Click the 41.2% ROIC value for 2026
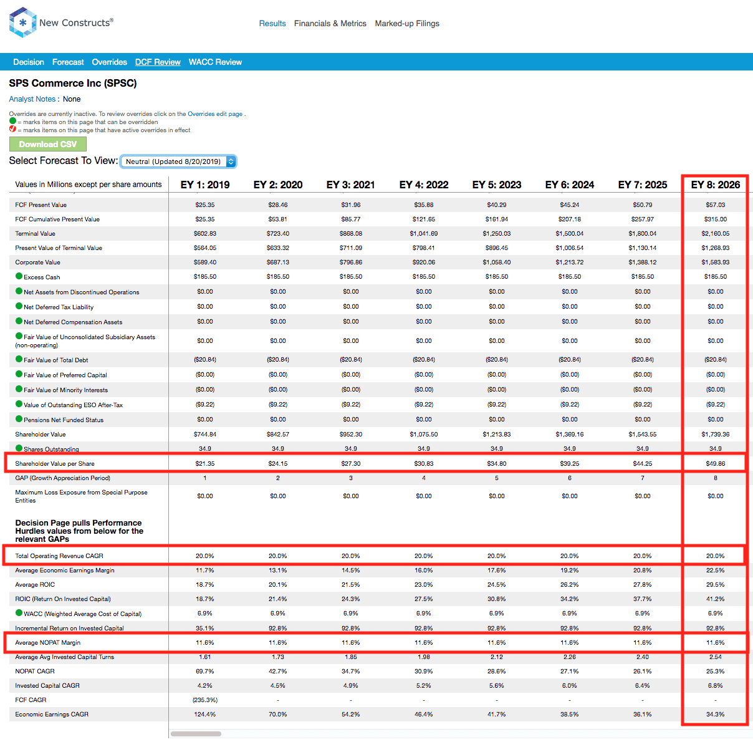Viewport: 753px width, 742px height. [716, 599]
